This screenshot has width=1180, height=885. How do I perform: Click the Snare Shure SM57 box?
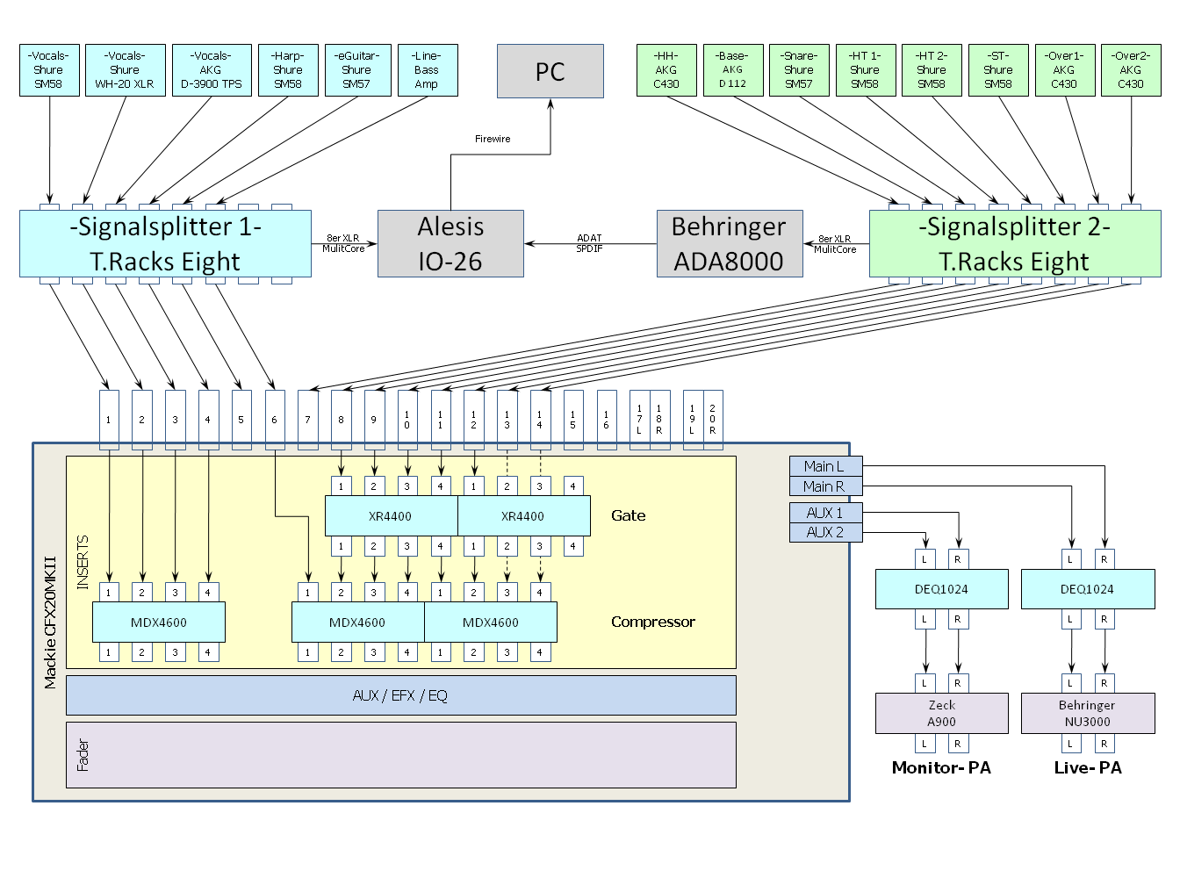(x=799, y=70)
